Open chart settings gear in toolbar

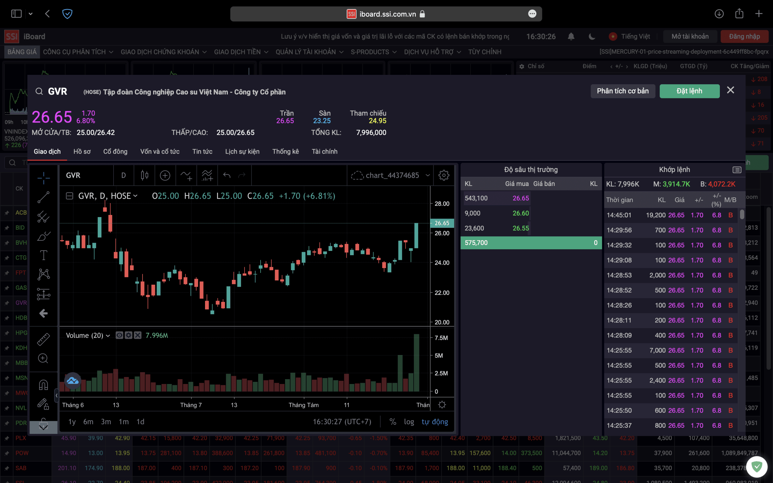444,175
